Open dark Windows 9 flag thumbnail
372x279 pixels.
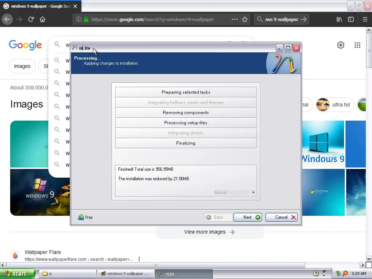[40, 192]
